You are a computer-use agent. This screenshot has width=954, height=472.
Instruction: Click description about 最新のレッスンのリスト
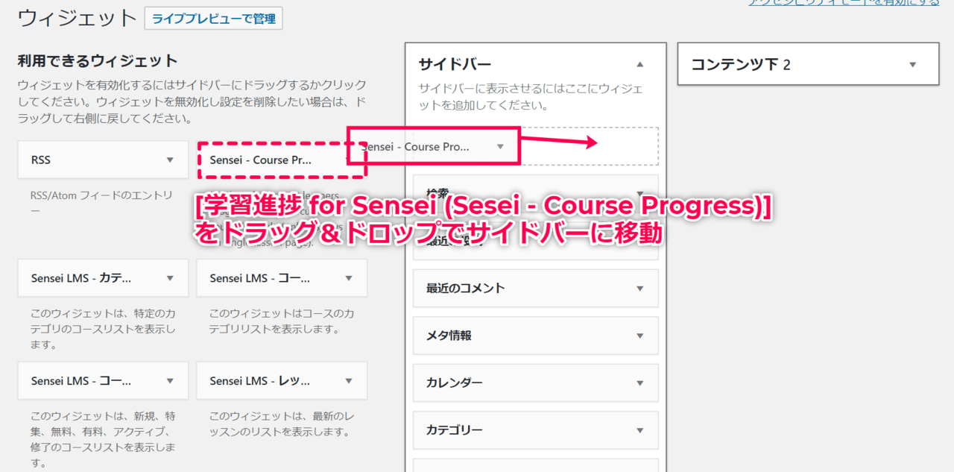coord(282,424)
